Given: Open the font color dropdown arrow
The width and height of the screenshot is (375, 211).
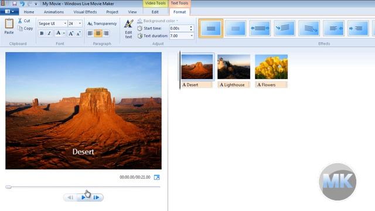Looking at the screenshot, I should pos(64,33).
